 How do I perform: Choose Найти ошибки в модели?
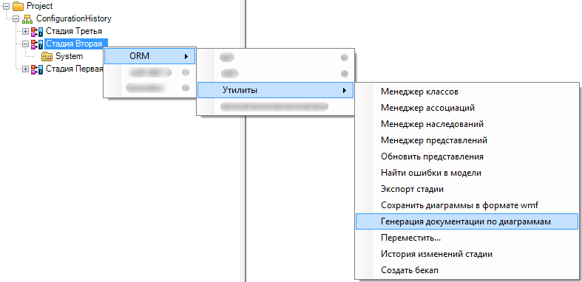point(467,173)
